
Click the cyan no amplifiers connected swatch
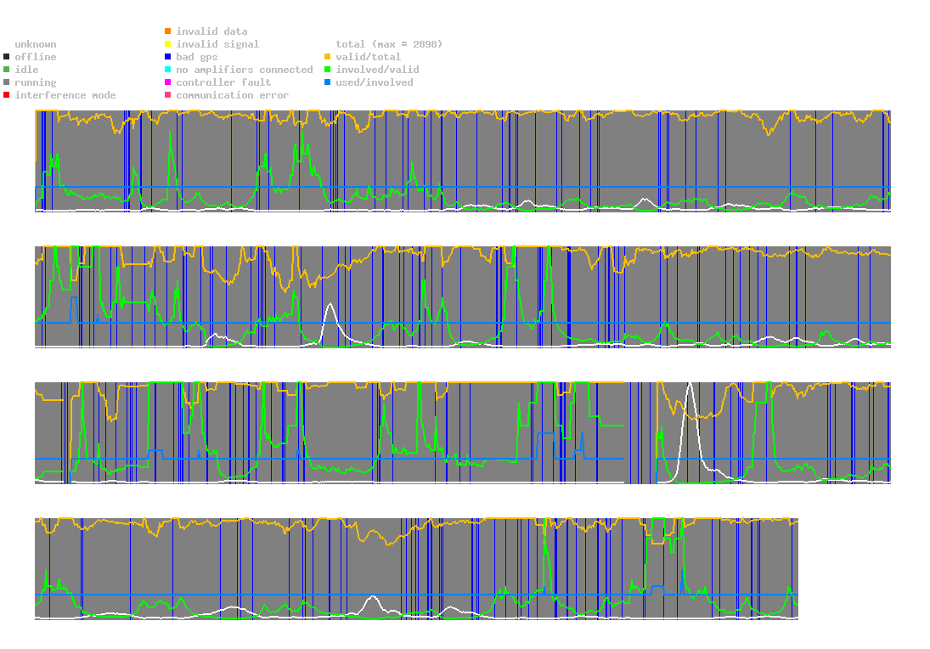coord(168,70)
